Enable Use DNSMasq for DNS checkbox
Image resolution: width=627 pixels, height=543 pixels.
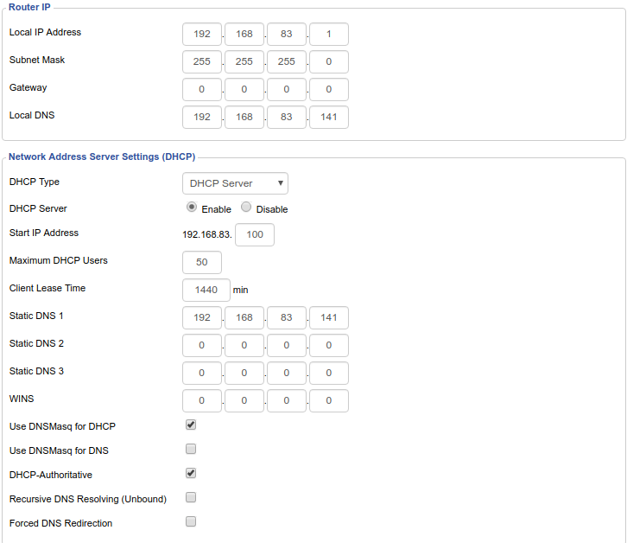tap(191, 450)
